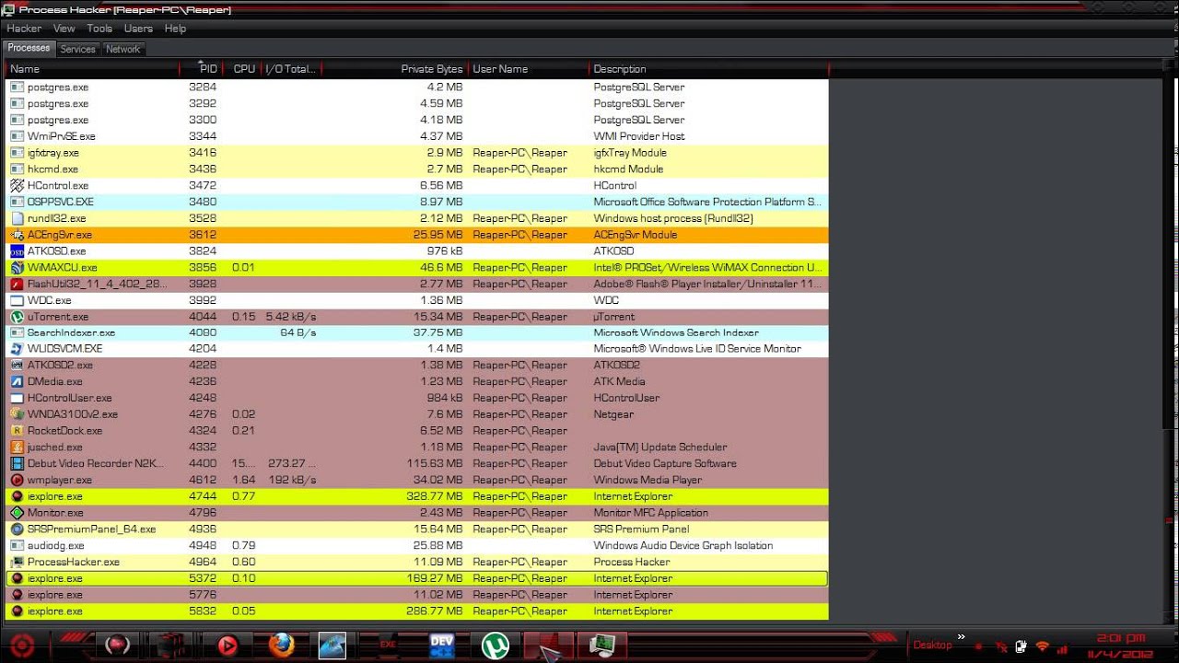Sort processes by Name column
The width and height of the screenshot is (1179, 663).
(x=92, y=69)
